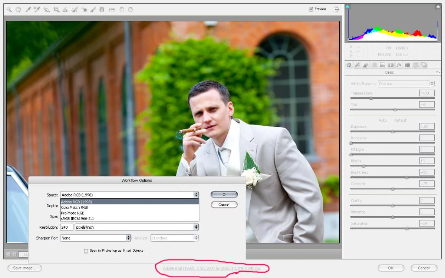Choose ProPhoto RGB color space

(129, 213)
